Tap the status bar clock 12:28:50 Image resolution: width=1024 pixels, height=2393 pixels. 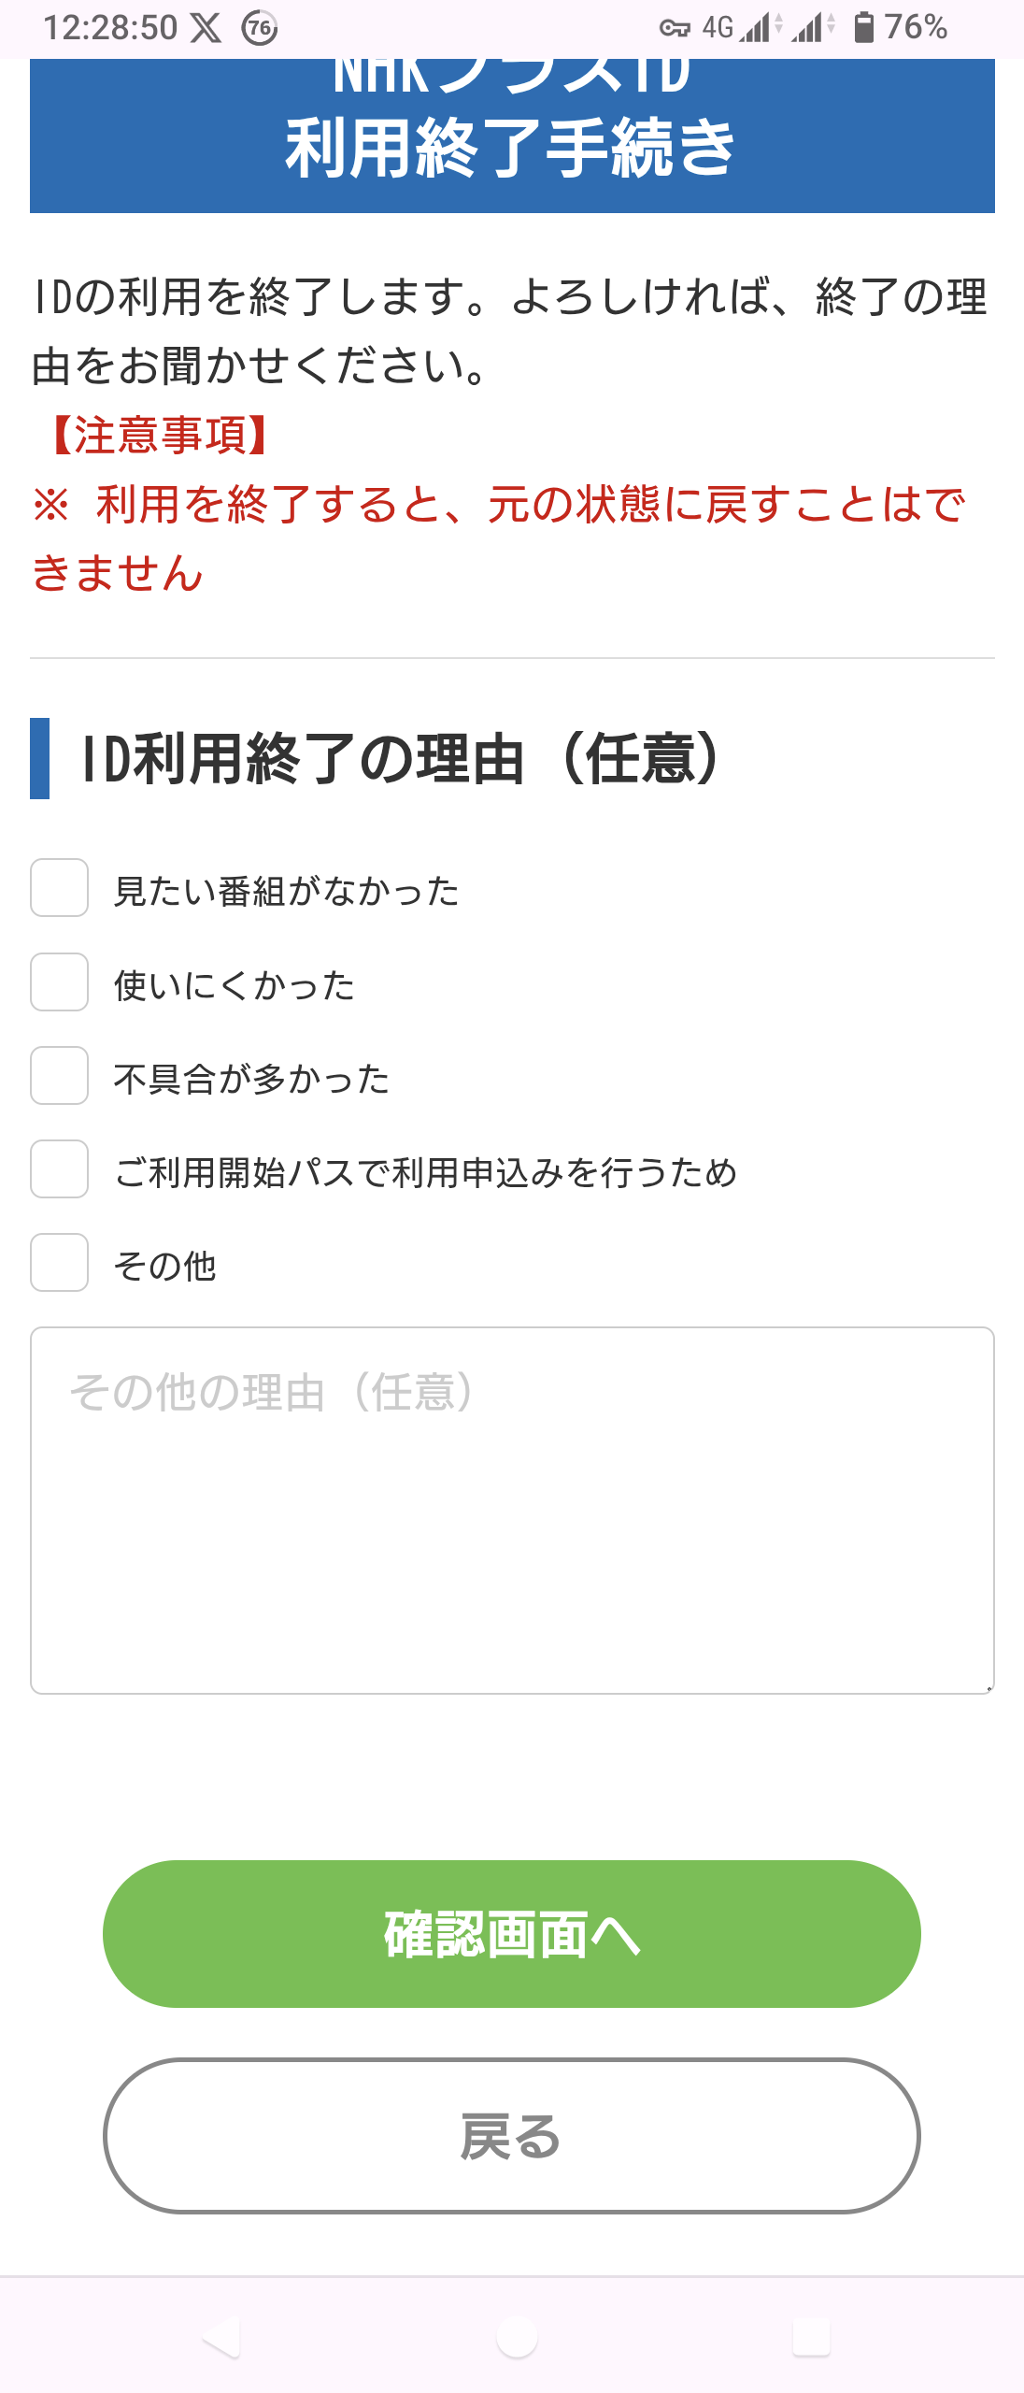[110, 28]
